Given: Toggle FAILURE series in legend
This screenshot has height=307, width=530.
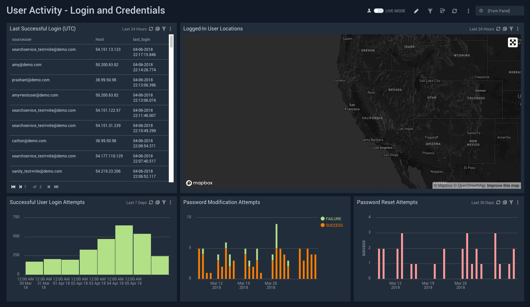Looking at the screenshot, I should 333,219.
